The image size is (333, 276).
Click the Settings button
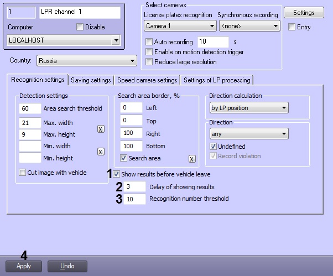coord(304,12)
